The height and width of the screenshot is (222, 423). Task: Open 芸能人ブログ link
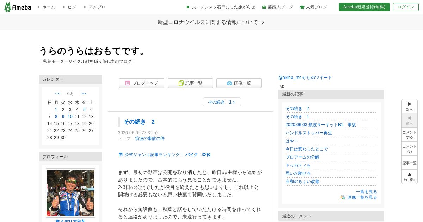277,7
